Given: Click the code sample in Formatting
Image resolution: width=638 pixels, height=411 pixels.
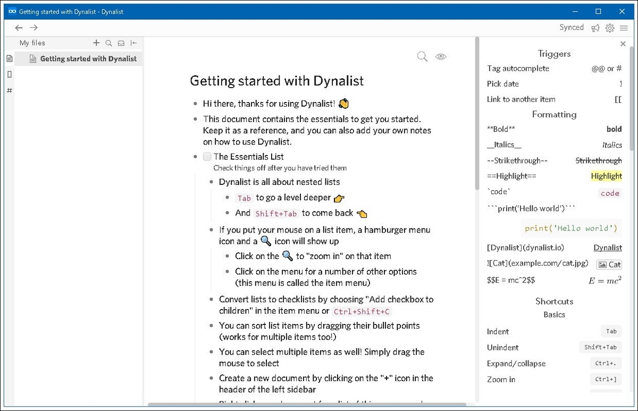Looking at the screenshot, I should (610, 193).
